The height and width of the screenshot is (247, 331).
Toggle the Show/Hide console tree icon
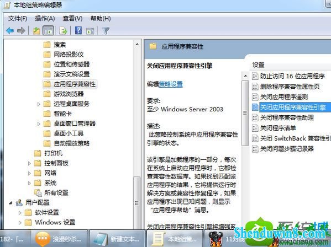[48, 31]
